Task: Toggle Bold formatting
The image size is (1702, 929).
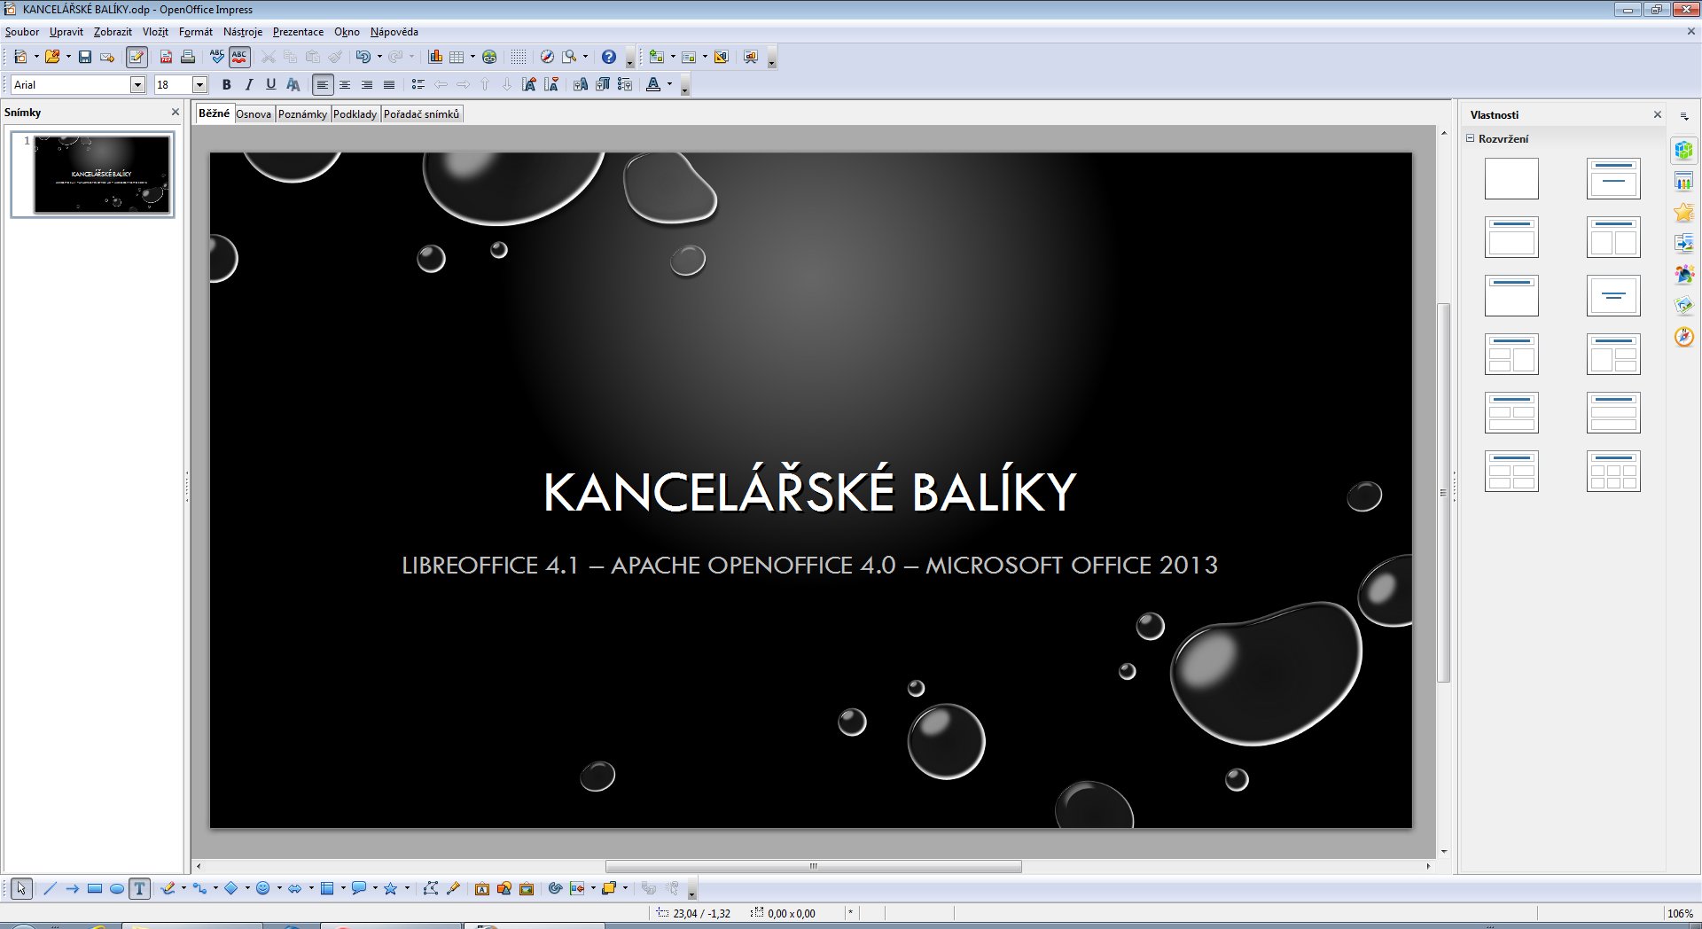Action: click(x=226, y=84)
